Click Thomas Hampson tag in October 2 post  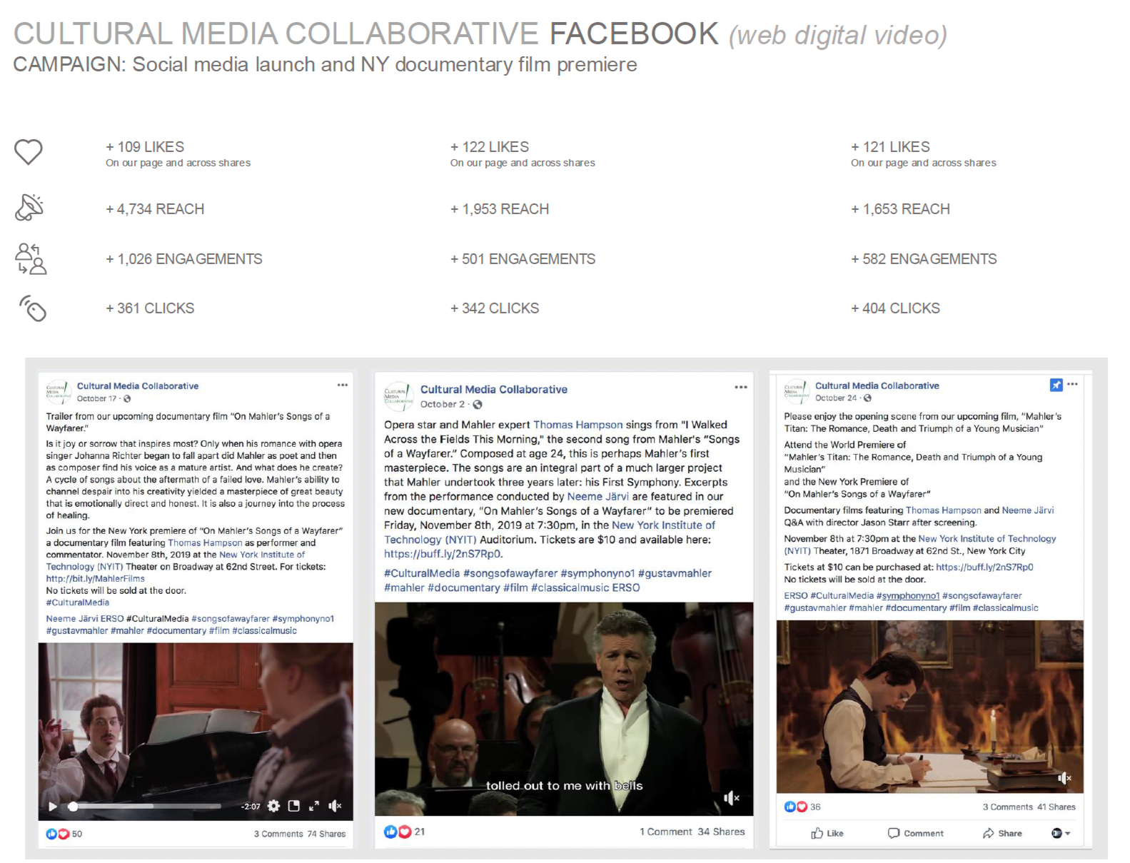[578, 425]
